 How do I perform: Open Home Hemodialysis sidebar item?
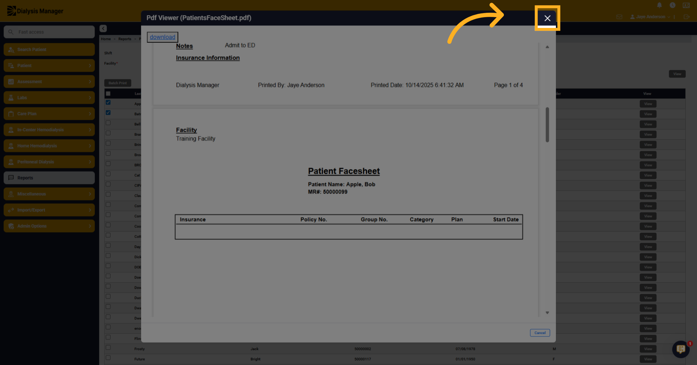(49, 146)
